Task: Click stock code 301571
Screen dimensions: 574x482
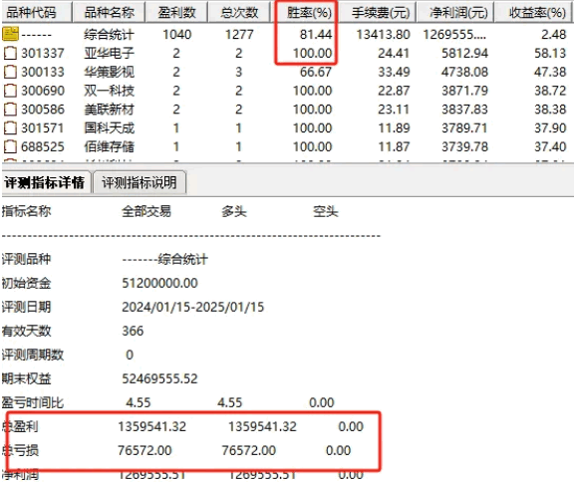Action: click(43, 128)
